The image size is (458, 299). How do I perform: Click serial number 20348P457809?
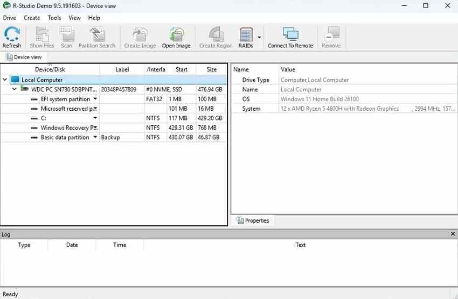tap(119, 89)
